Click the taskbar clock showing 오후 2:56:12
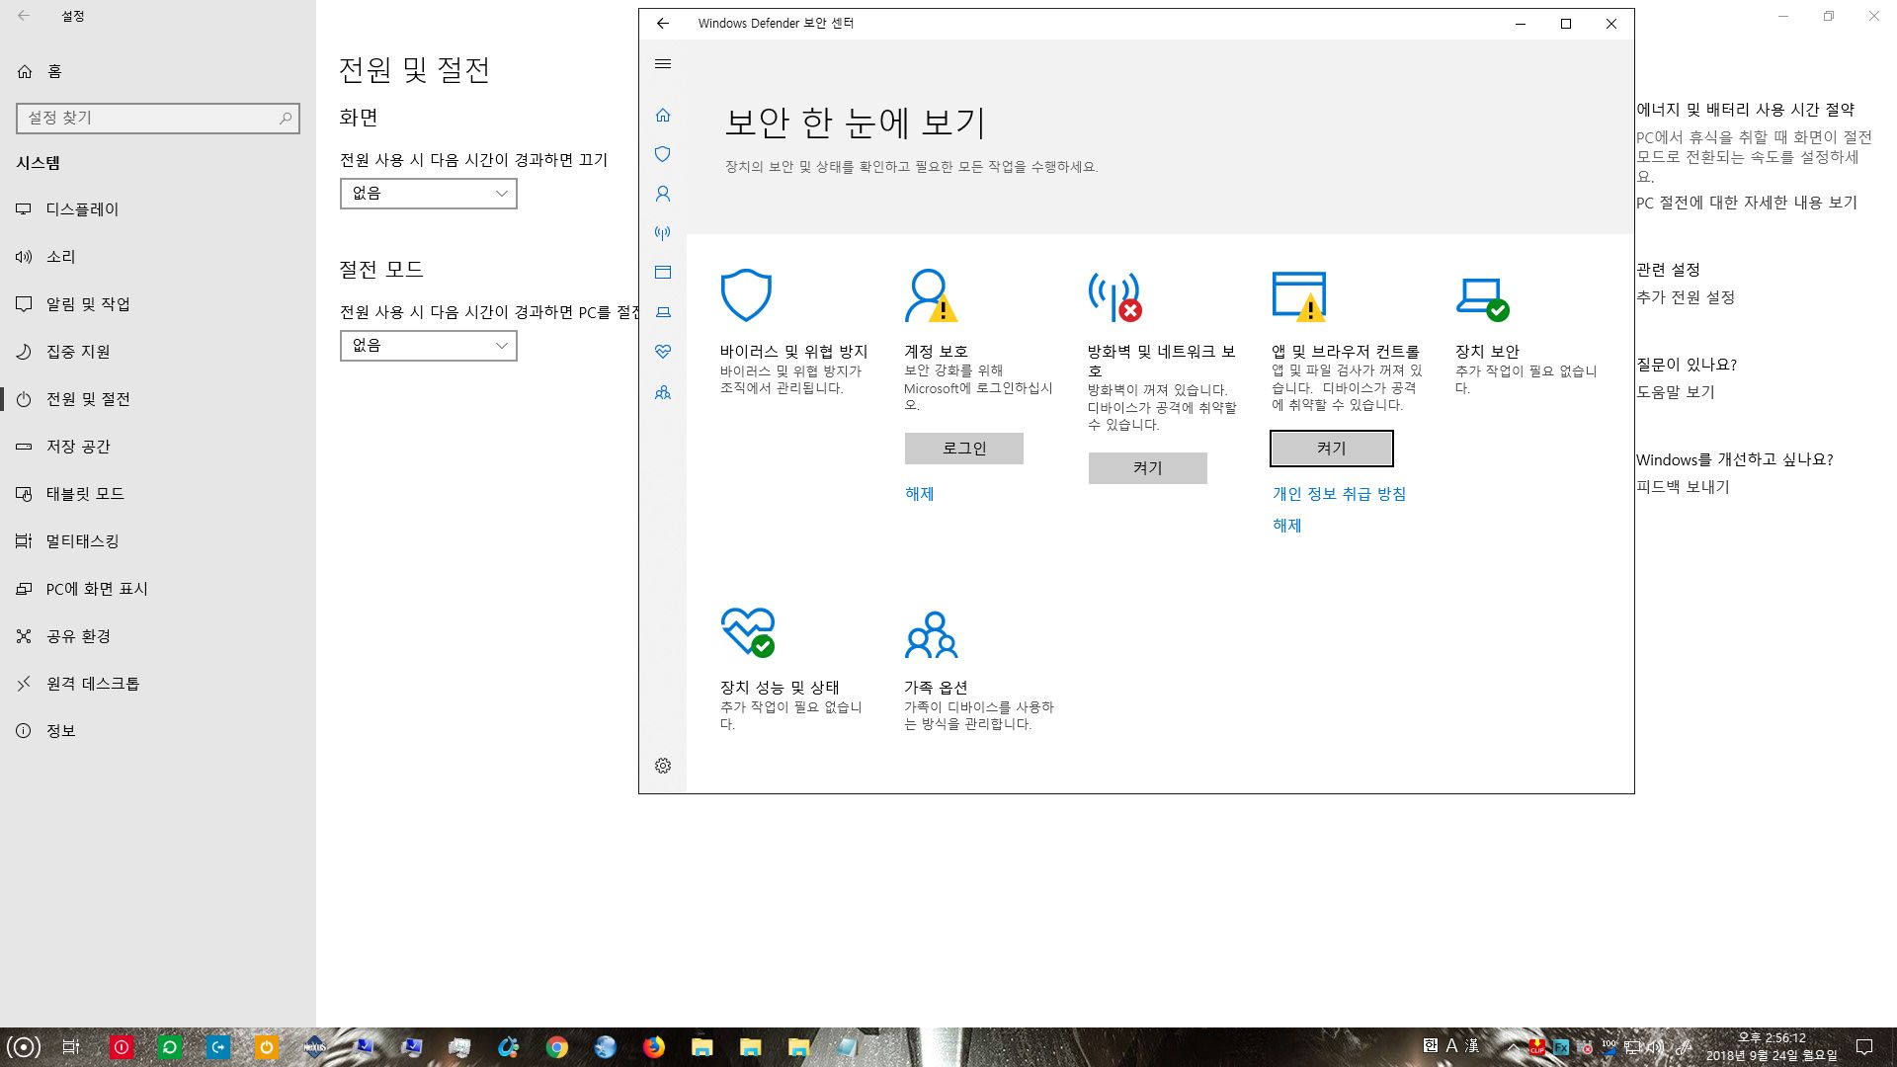Screen dimensions: 1897x1067 click(1772, 1047)
